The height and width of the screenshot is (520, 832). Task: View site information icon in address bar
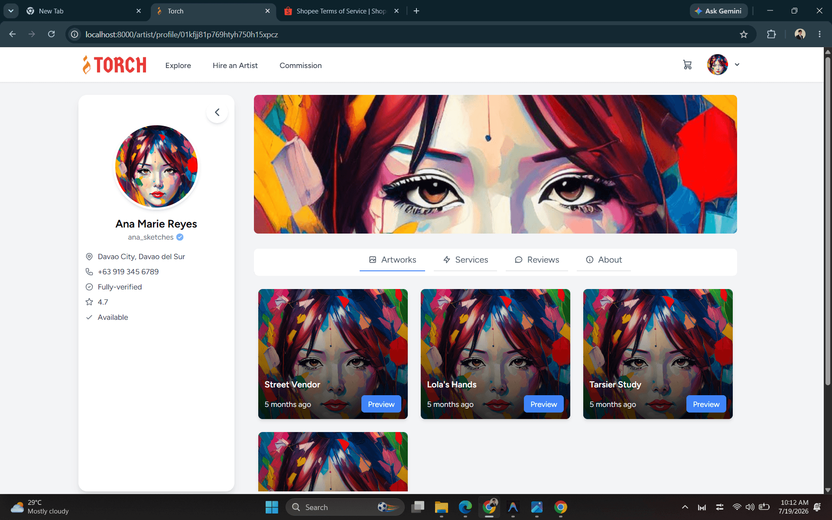[75, 34]
